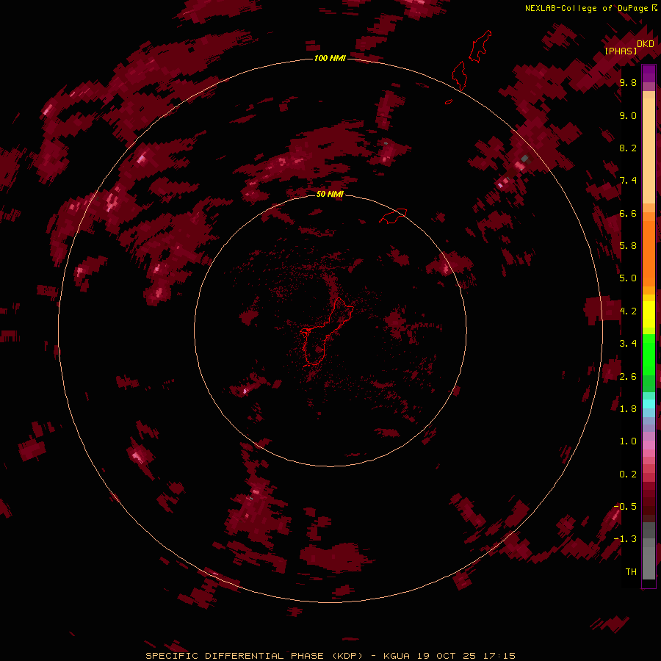Image resolution: width=661 pixels, height=661 pixels.
Task: Click the KGUA 19 OCT 25 17:15 timestamp
Action: tap(449, 656)
